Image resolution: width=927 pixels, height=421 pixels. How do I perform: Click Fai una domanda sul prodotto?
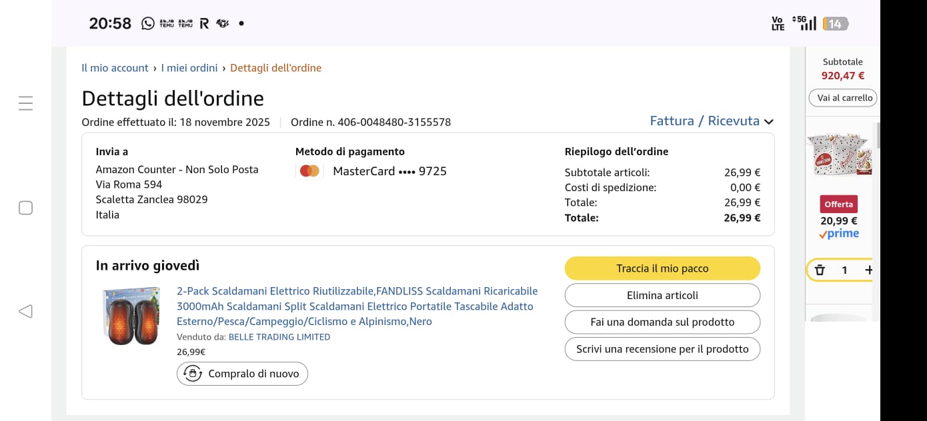[x=662, y=322]
